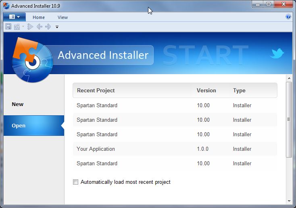Open the Your Application recent project
The width and height of the screenshot is (296, 208).
(96, 149)
